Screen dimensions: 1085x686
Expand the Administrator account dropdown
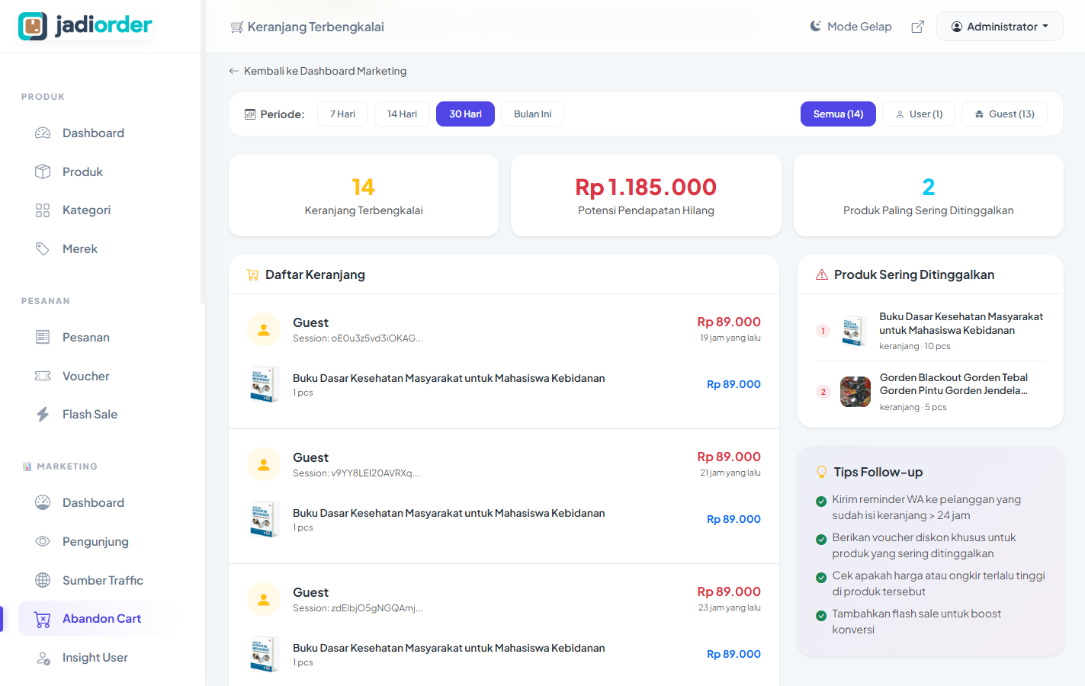[999, 27]
